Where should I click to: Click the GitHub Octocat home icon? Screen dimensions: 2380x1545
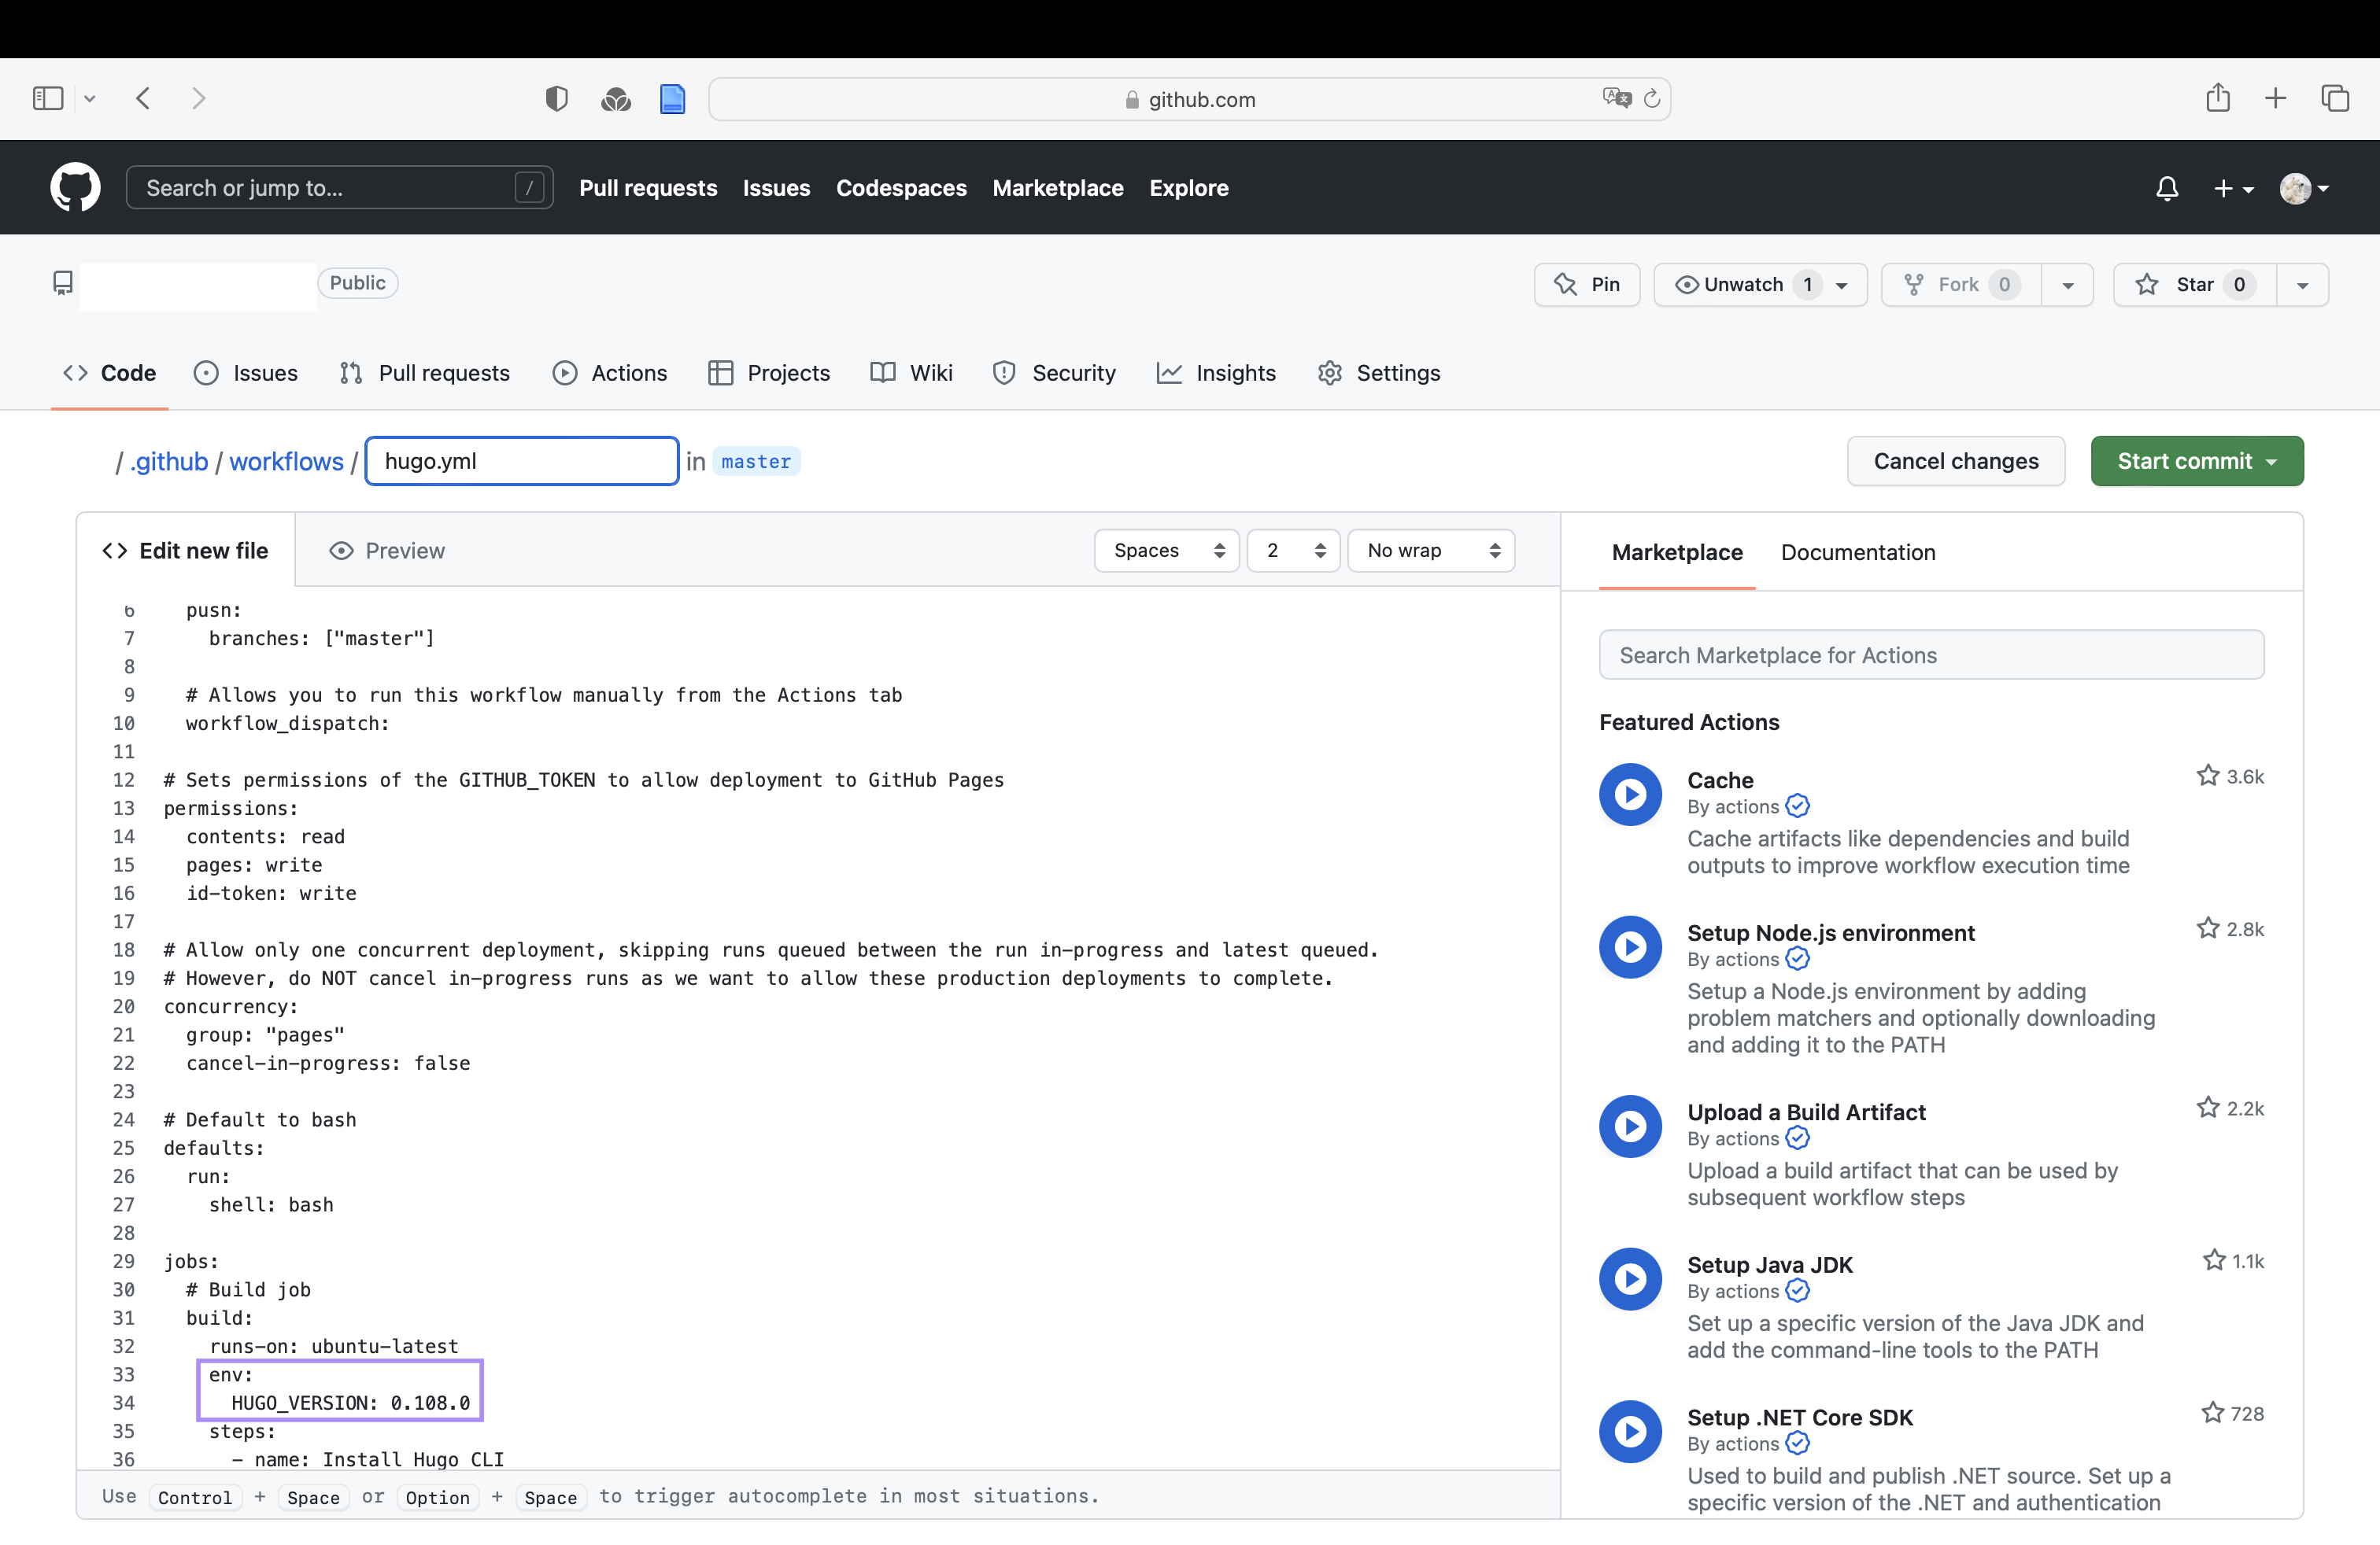click(x=75, y=187)
